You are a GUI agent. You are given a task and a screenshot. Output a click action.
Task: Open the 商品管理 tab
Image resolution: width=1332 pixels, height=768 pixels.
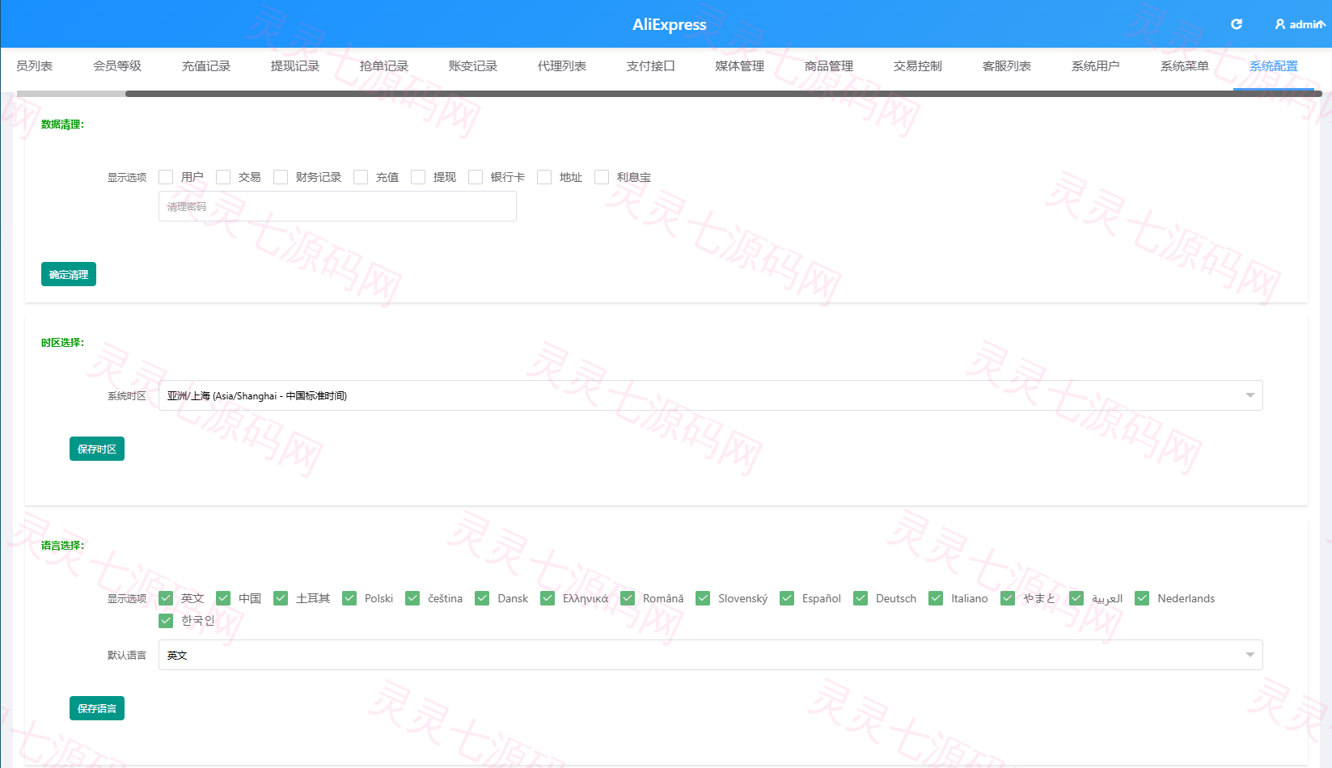(x=829, y=66)
